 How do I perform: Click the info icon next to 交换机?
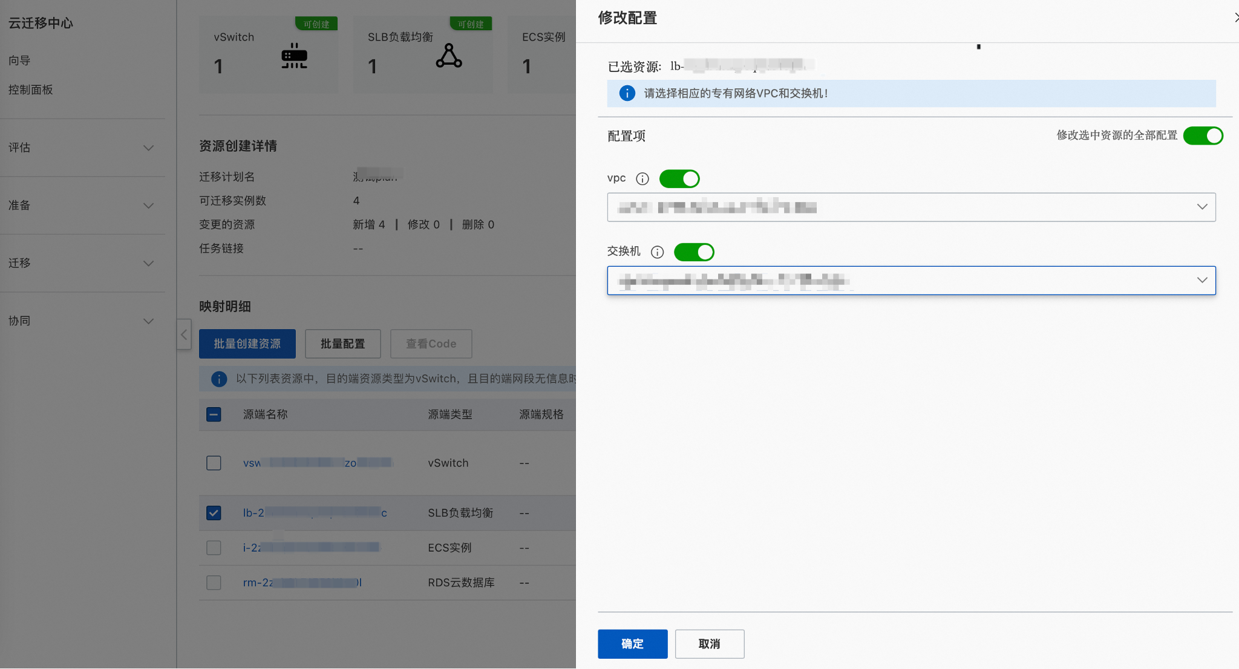click(x=657, y=252)
